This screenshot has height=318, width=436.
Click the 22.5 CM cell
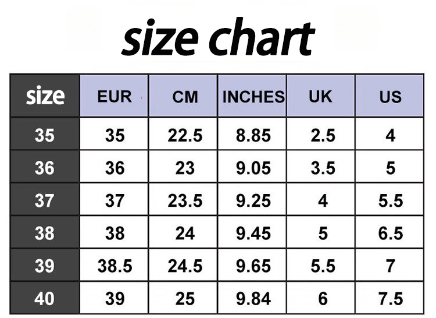[x=183, y=134]
